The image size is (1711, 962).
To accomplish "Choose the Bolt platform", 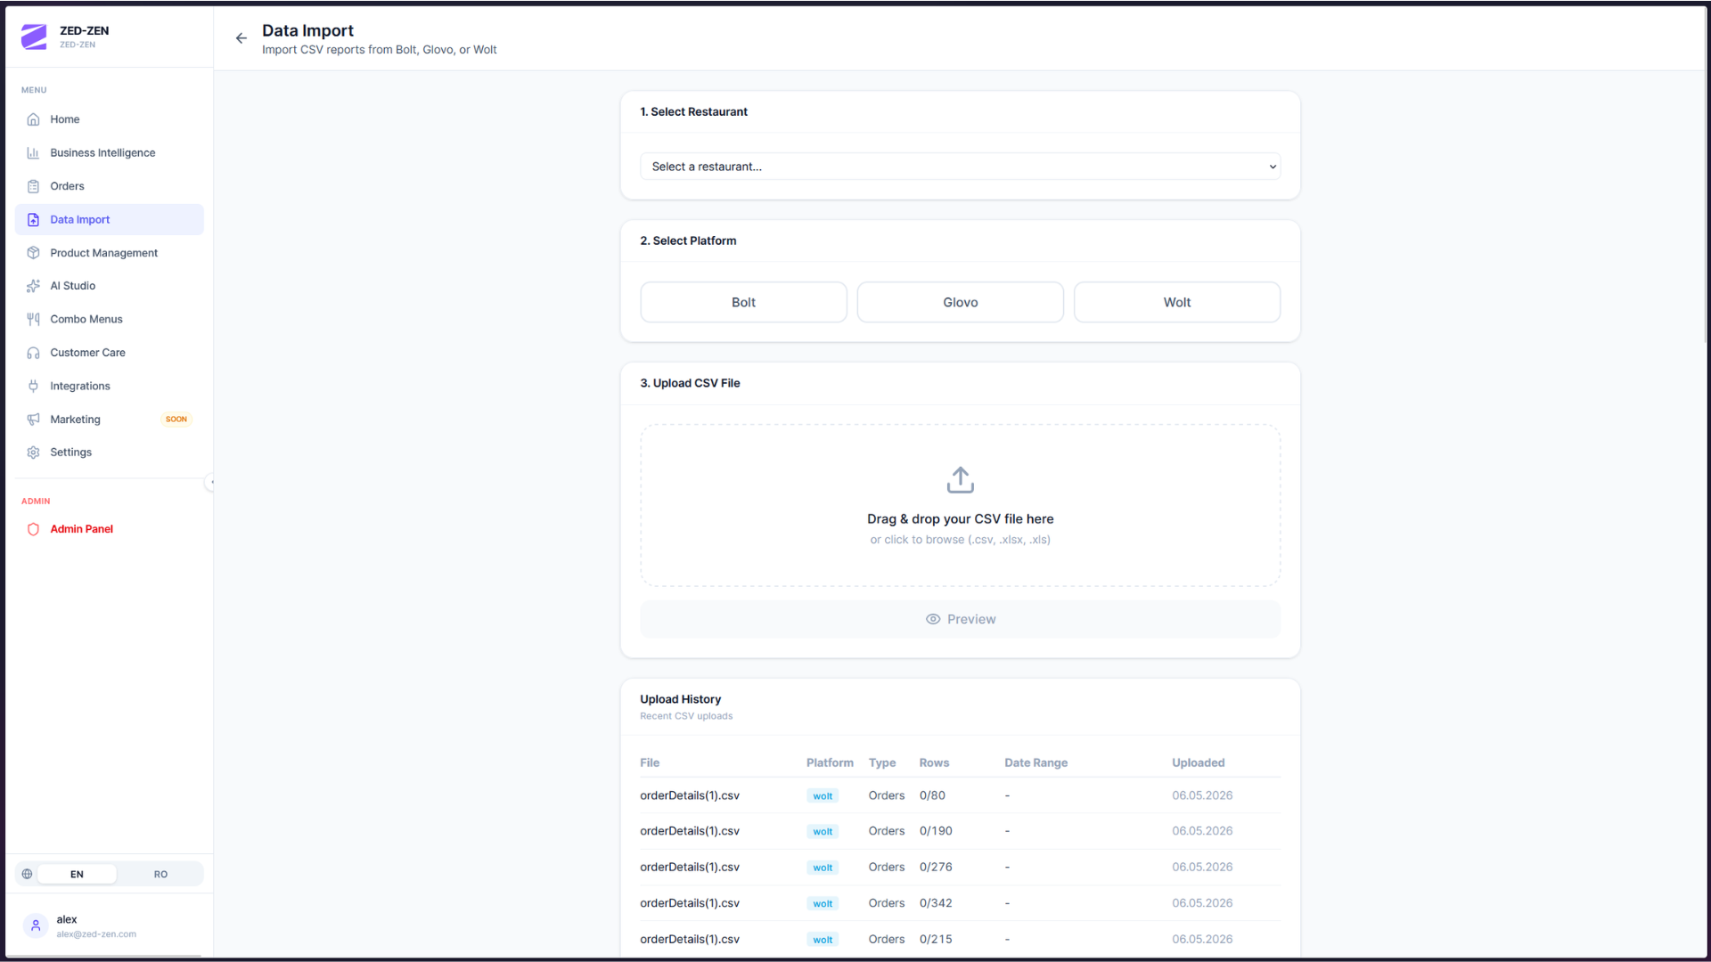I will pos(743,303).
